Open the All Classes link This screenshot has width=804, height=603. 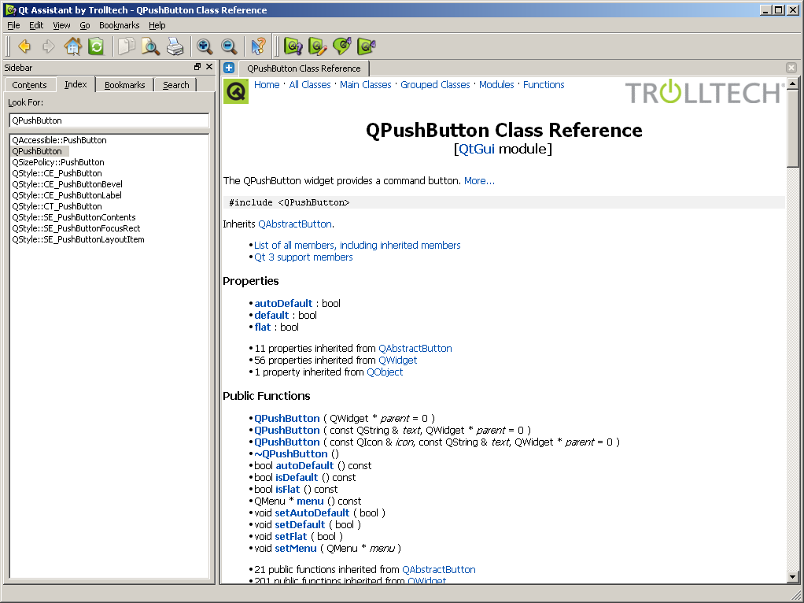click(x=310, y=85)
